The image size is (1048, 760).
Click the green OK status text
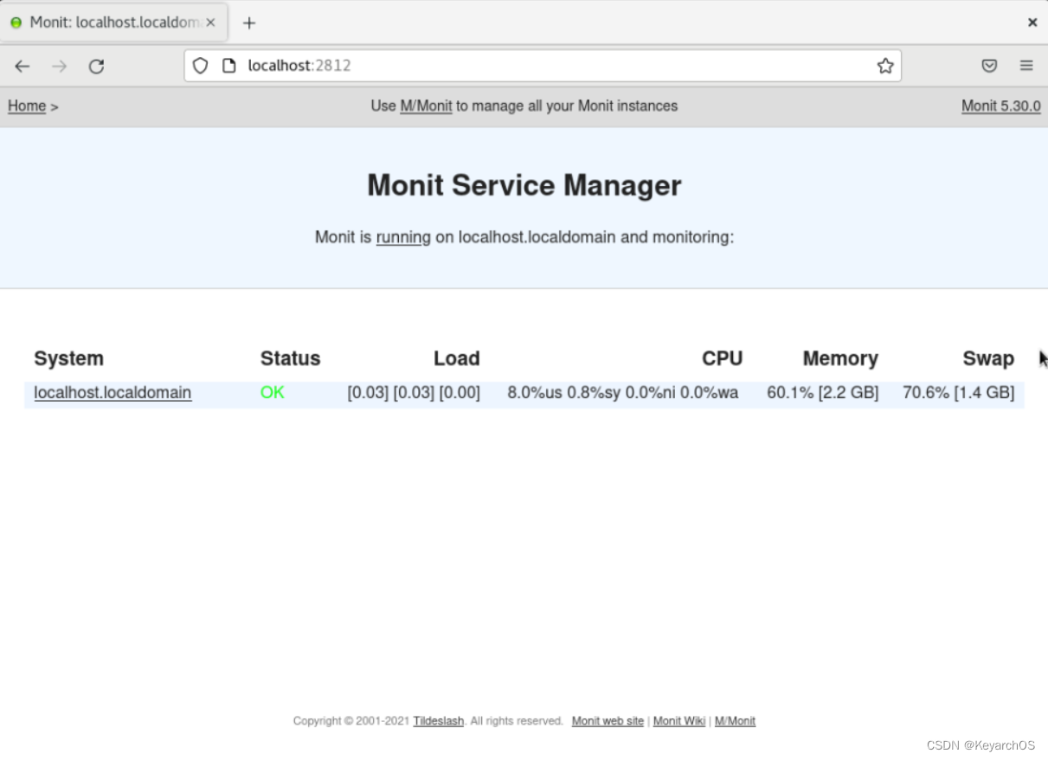click(272, 393)
